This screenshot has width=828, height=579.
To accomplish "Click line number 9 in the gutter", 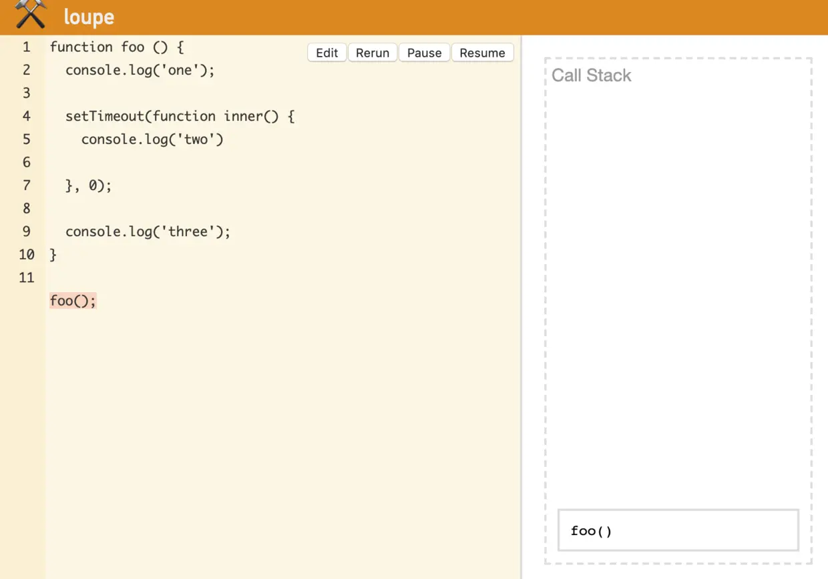I will coord(27,231).
